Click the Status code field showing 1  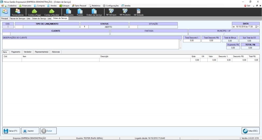[x=84, y=27]
